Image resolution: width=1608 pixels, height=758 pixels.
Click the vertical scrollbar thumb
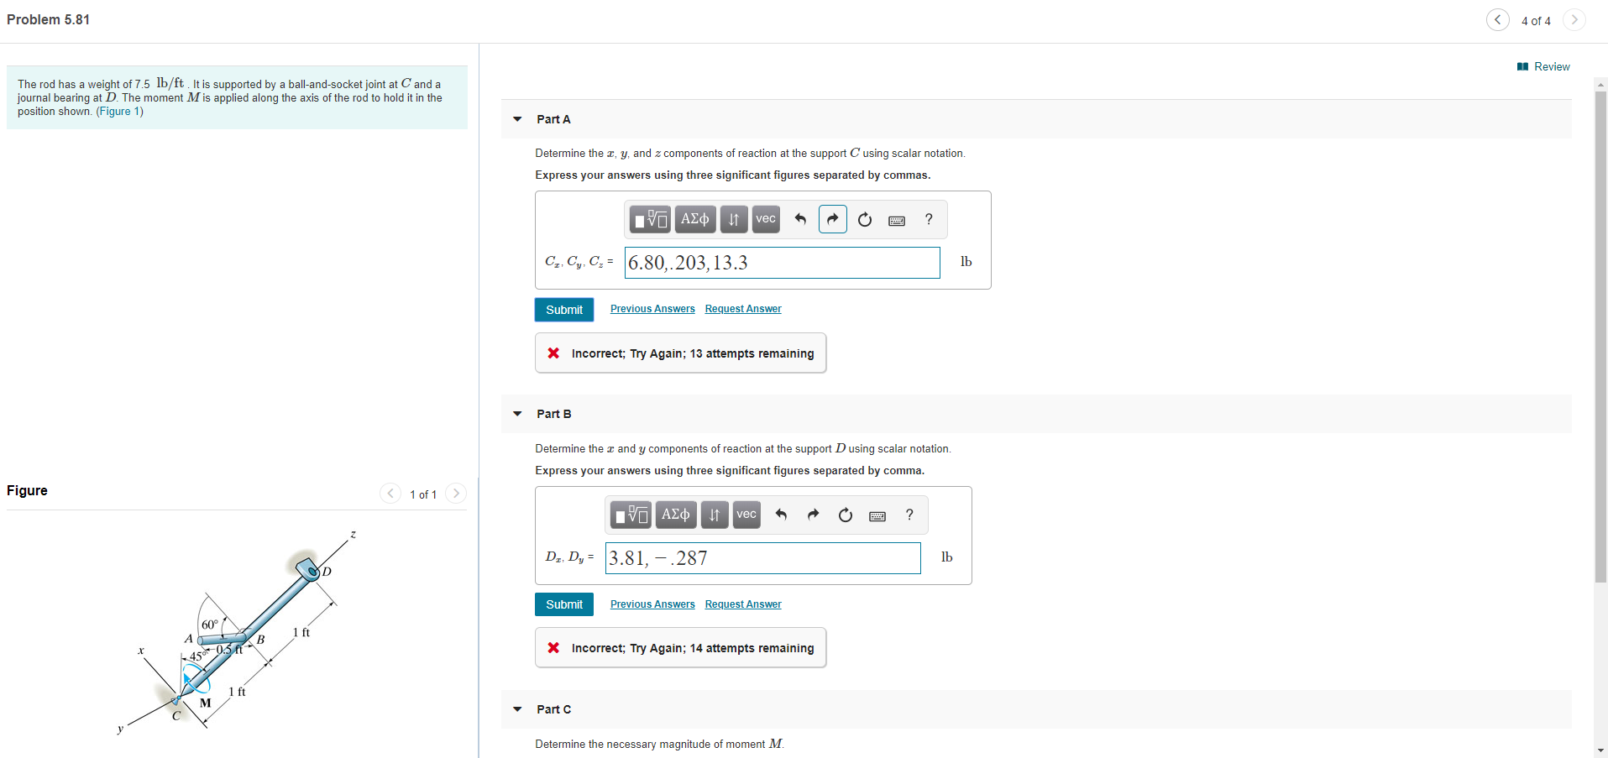click(1600, 336)
